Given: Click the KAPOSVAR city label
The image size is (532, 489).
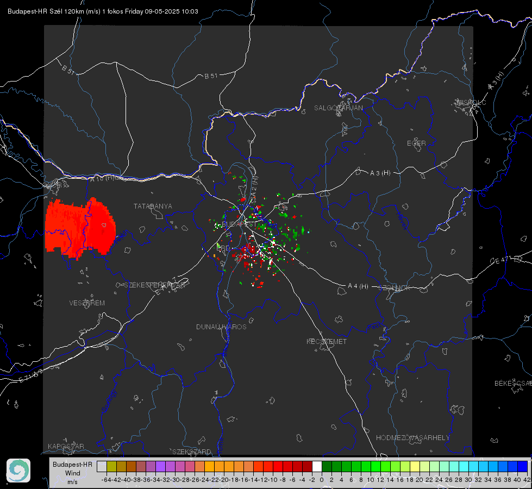Looking at the screenshot, I should [66, 446].
